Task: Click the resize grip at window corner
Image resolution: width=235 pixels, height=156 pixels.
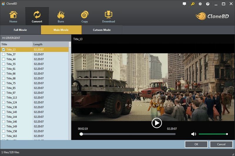Action: click(233, 154)
